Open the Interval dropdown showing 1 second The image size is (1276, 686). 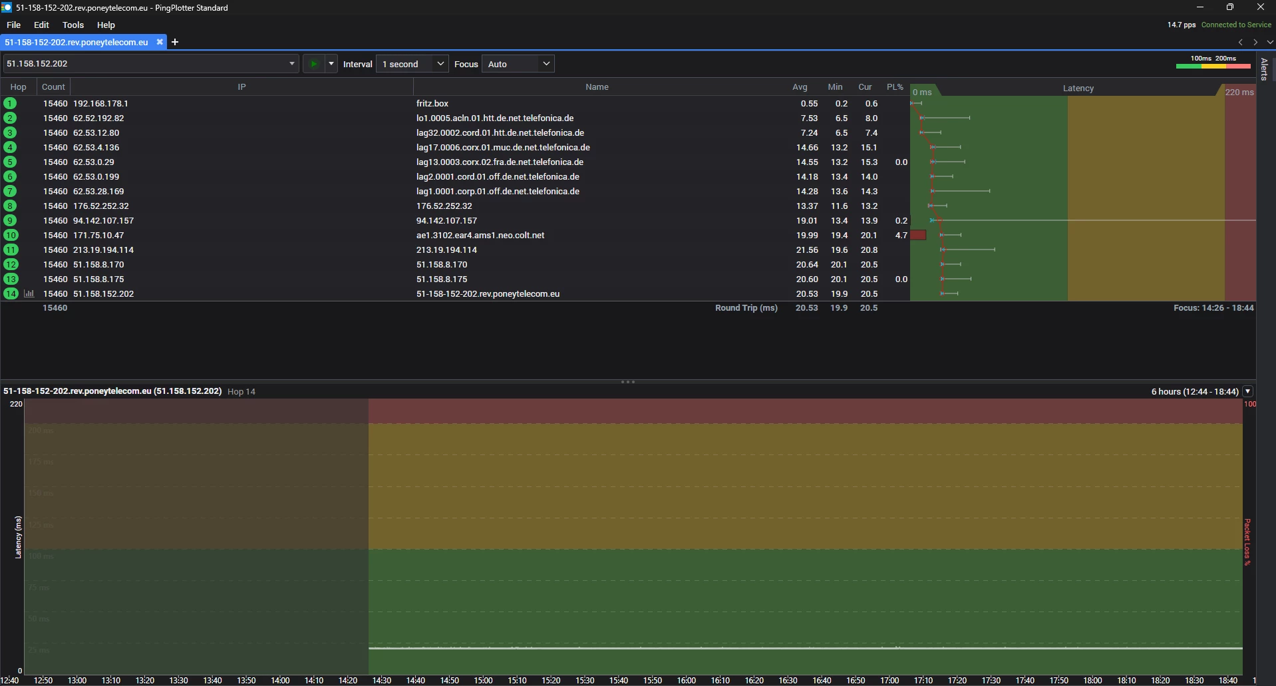pyautogui.click(x=412, y=64)
